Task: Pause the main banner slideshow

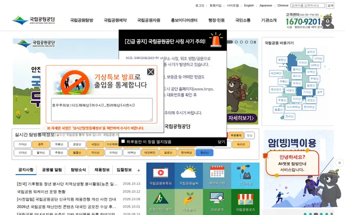Action: pos(255,42)
